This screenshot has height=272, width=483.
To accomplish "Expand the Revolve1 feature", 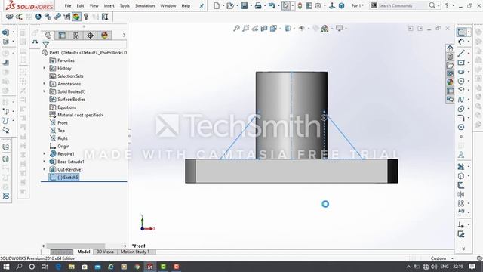I will tap(44, 153).
